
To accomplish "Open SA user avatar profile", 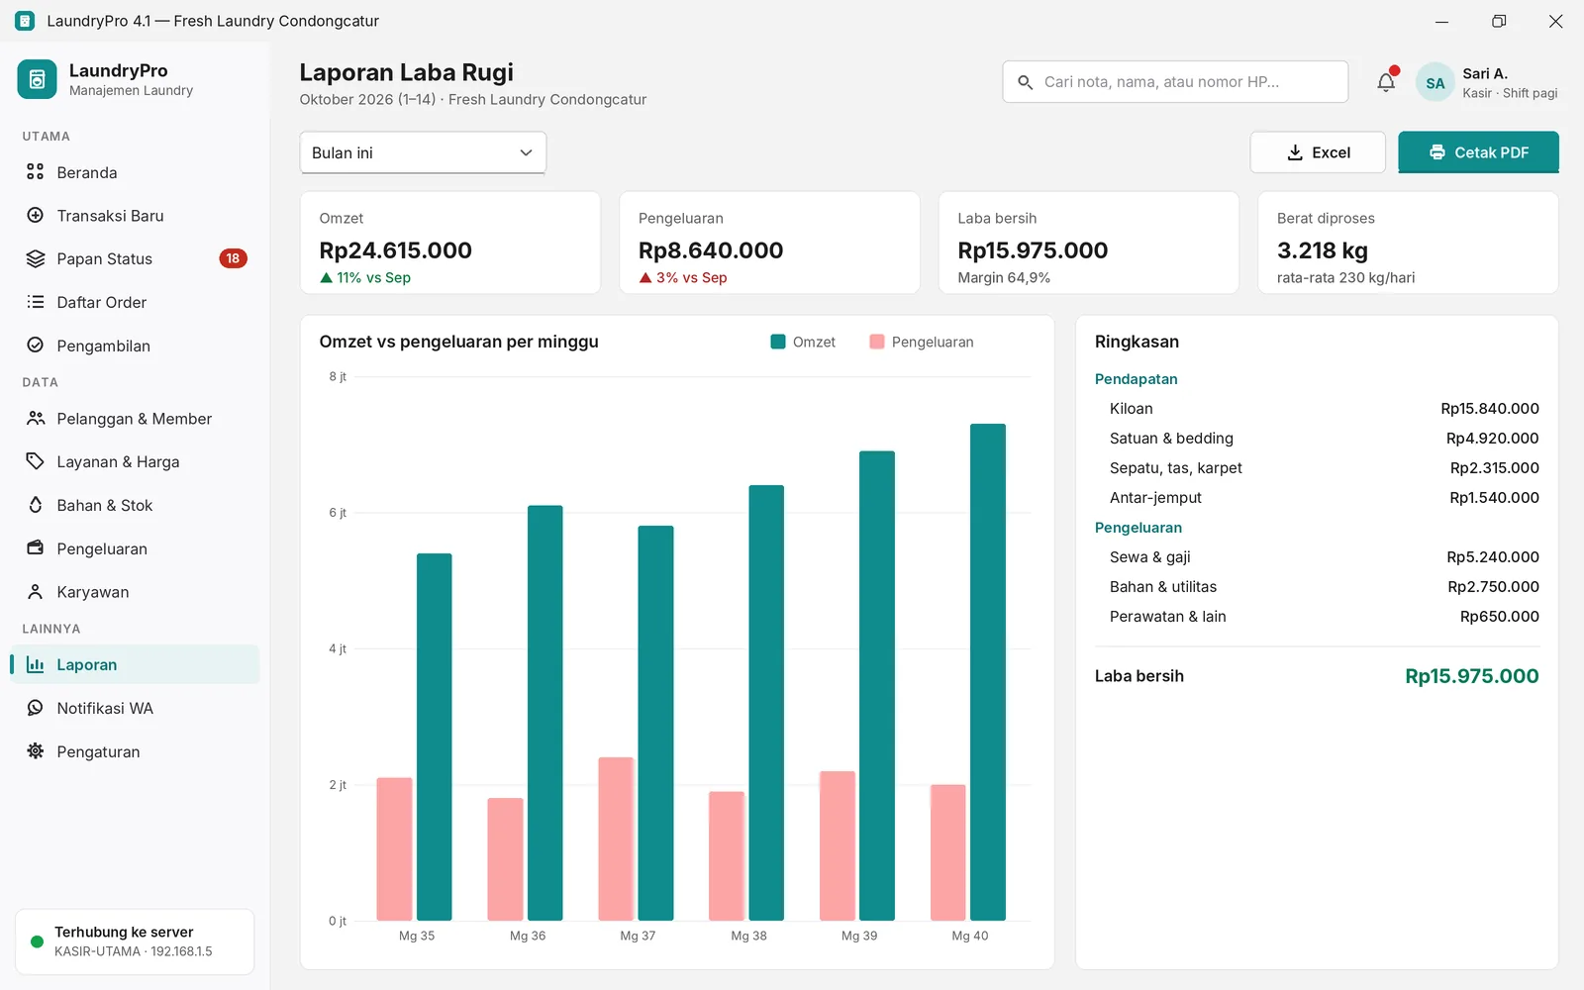I will pos(1435,83).
